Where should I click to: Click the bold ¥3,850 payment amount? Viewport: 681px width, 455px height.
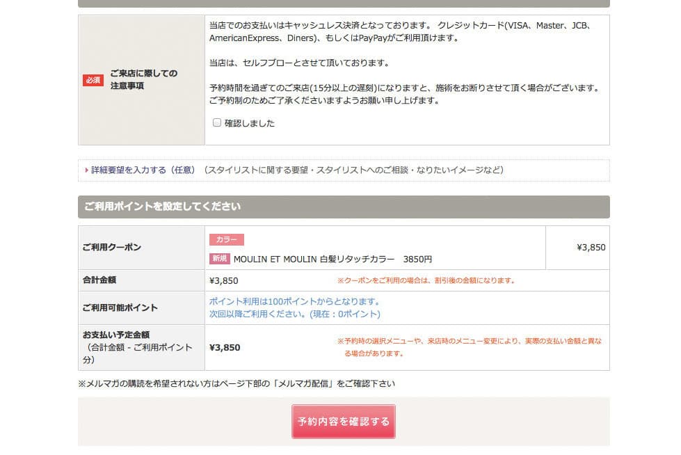coord(224,347)
